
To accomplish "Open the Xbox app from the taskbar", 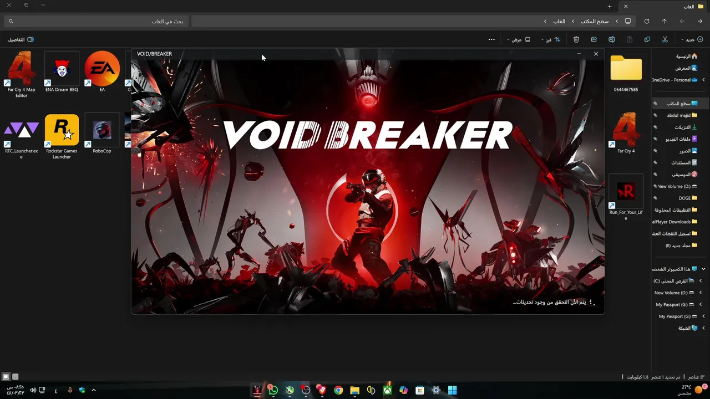I will [x=387, y=390].
